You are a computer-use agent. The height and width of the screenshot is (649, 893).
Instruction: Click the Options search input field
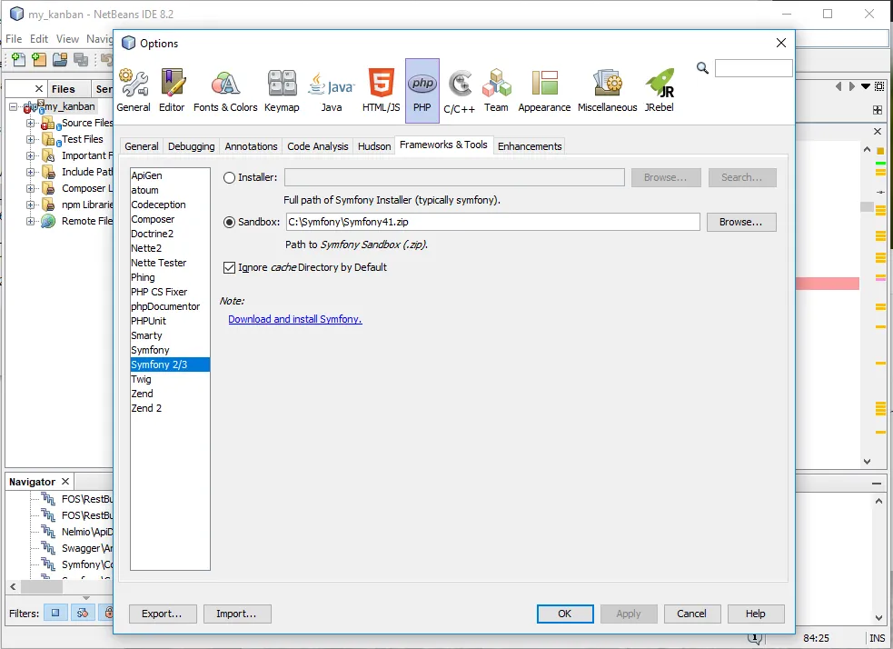pyautogui.click(x=753, y=68)
